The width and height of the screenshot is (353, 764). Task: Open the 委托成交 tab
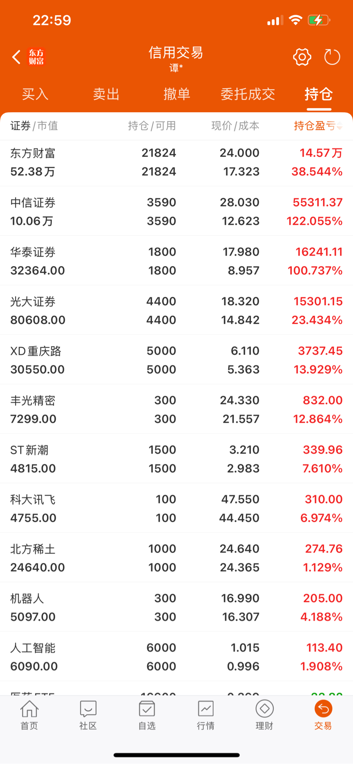tap(248, 94)
